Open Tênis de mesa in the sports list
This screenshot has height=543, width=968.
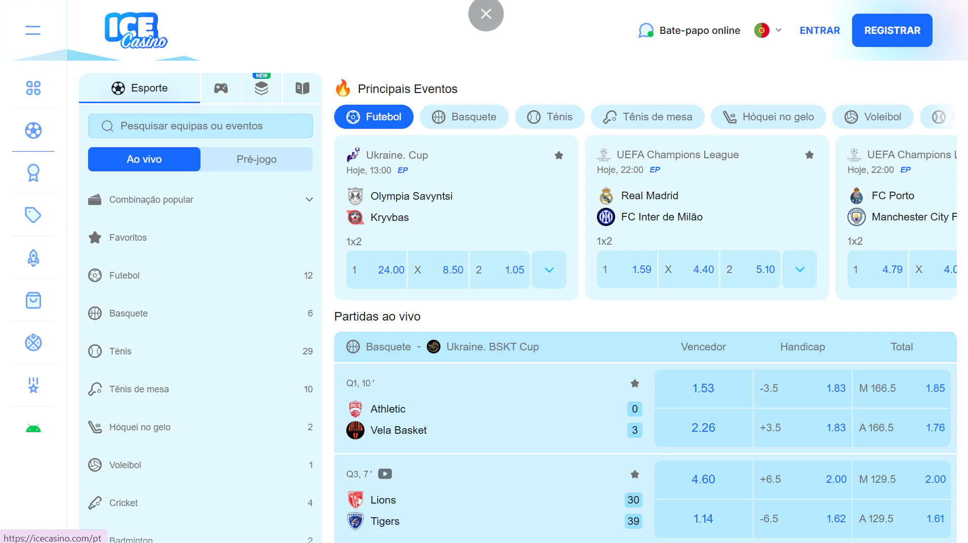(x=200, y=389)
